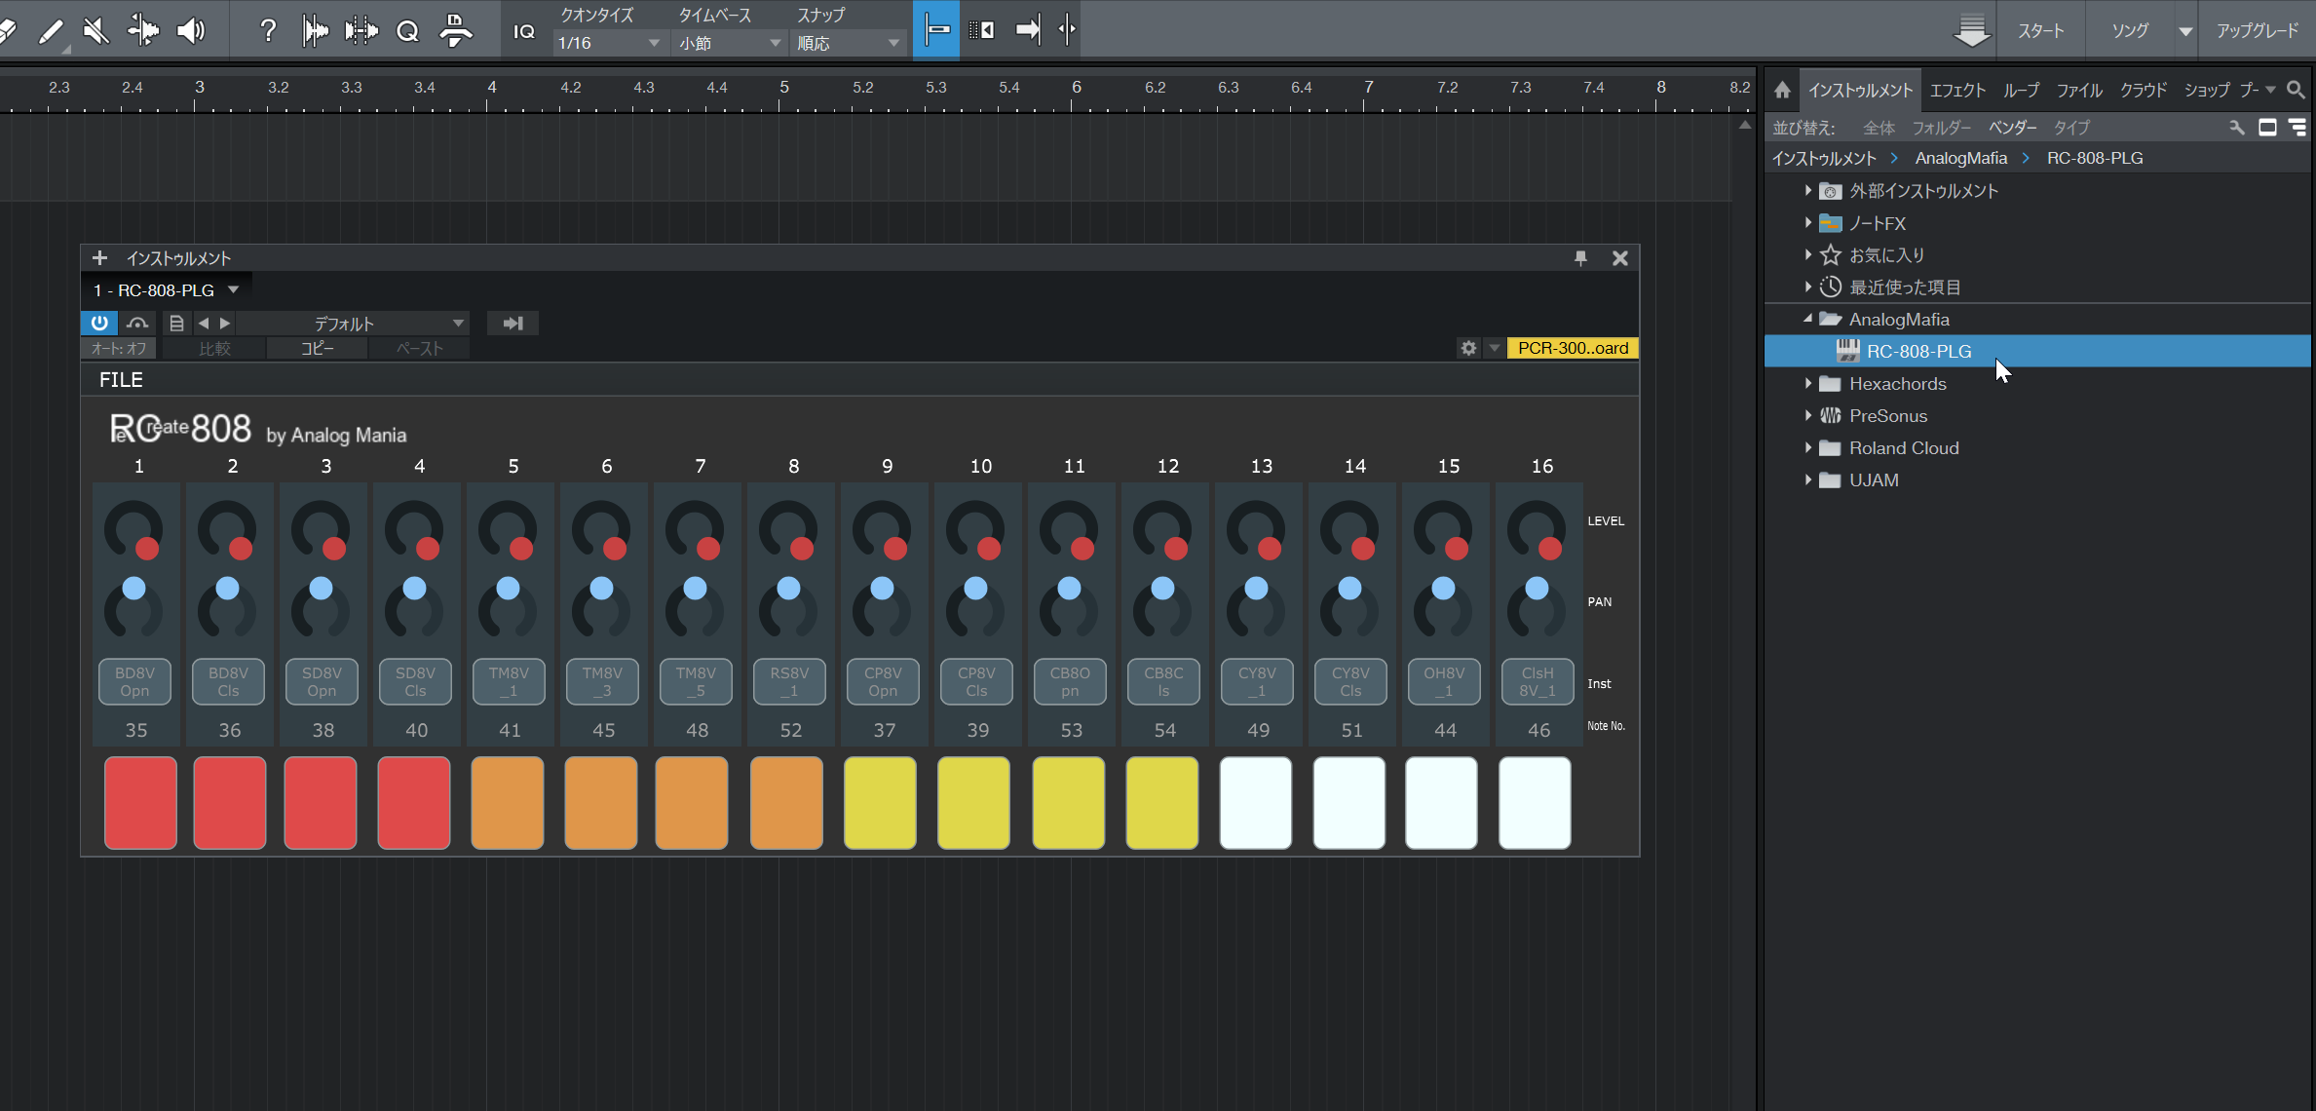Open the Timebase 小節 dropdown
Viewport: 2316px width, 1111px height.
coord(730,43)
